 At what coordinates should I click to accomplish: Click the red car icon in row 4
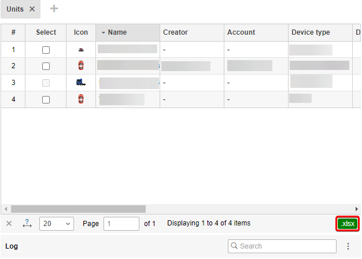[81, 99]
